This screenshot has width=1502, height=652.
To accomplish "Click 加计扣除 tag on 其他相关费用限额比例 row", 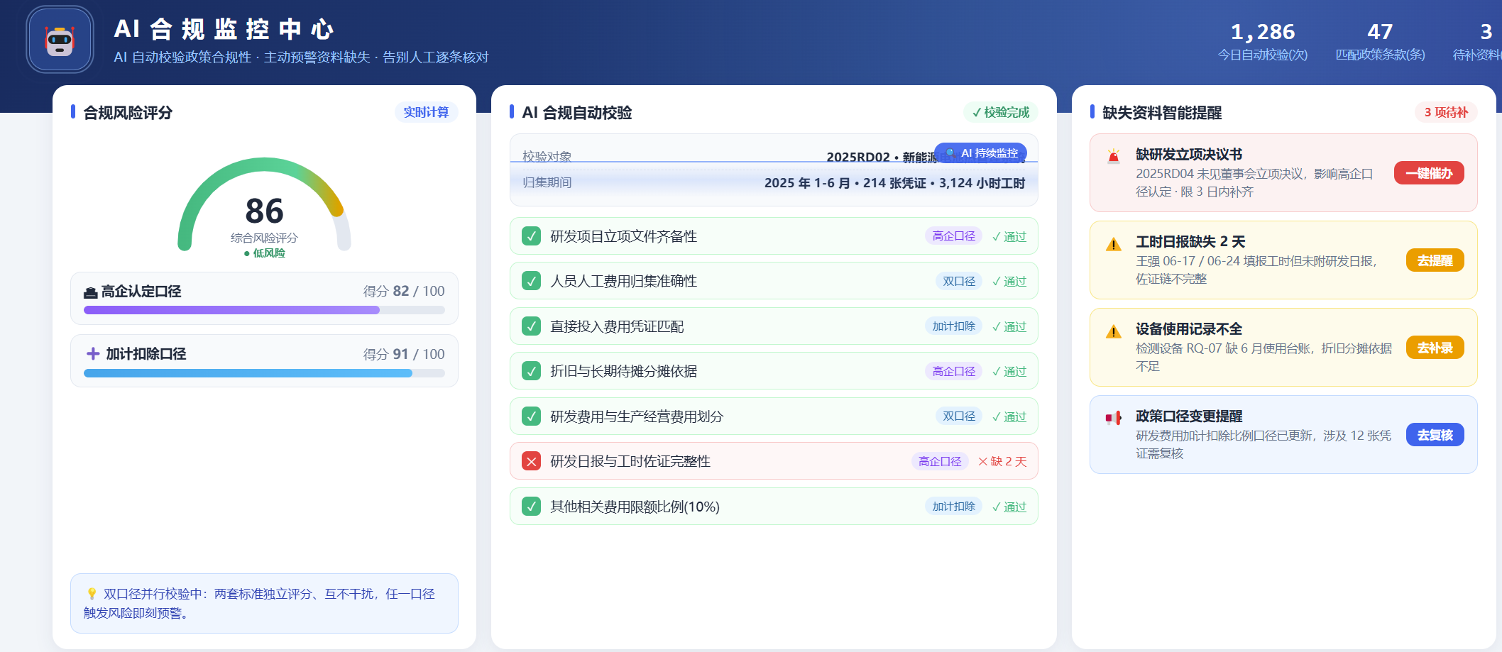I will [x=953, y=507].
